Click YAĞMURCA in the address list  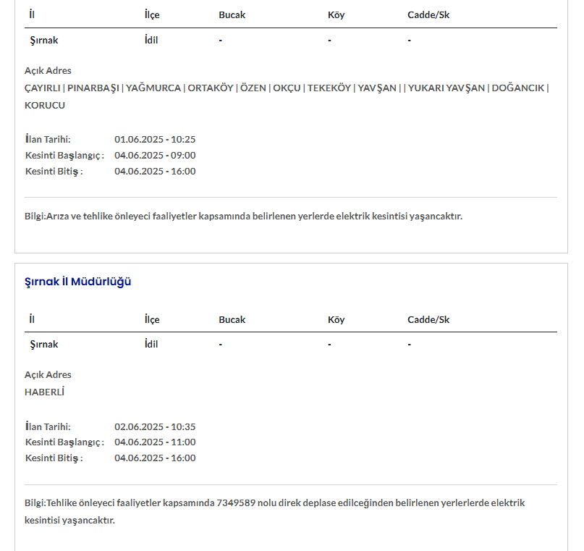point(153,88)
